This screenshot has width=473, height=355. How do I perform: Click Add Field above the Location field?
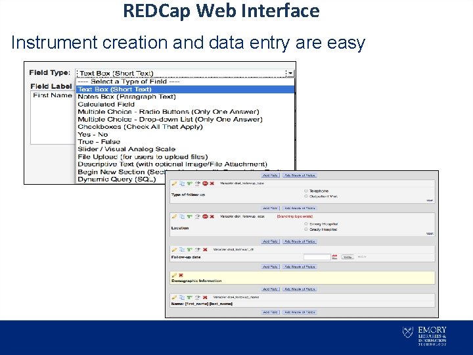[270, 208]
